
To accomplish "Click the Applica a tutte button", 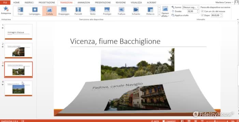I will [180, 15].
